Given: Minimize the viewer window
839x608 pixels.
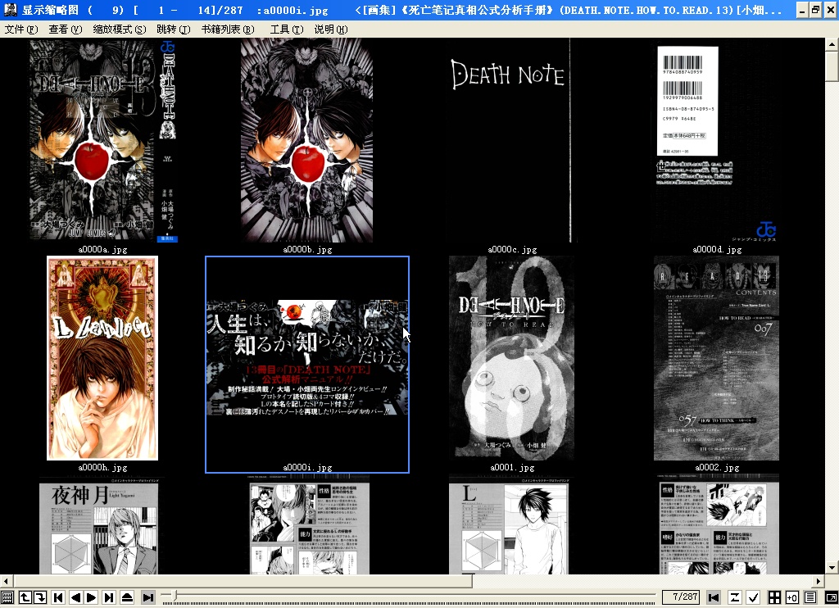Looking at the screenshot, I should tap(801, 10).
